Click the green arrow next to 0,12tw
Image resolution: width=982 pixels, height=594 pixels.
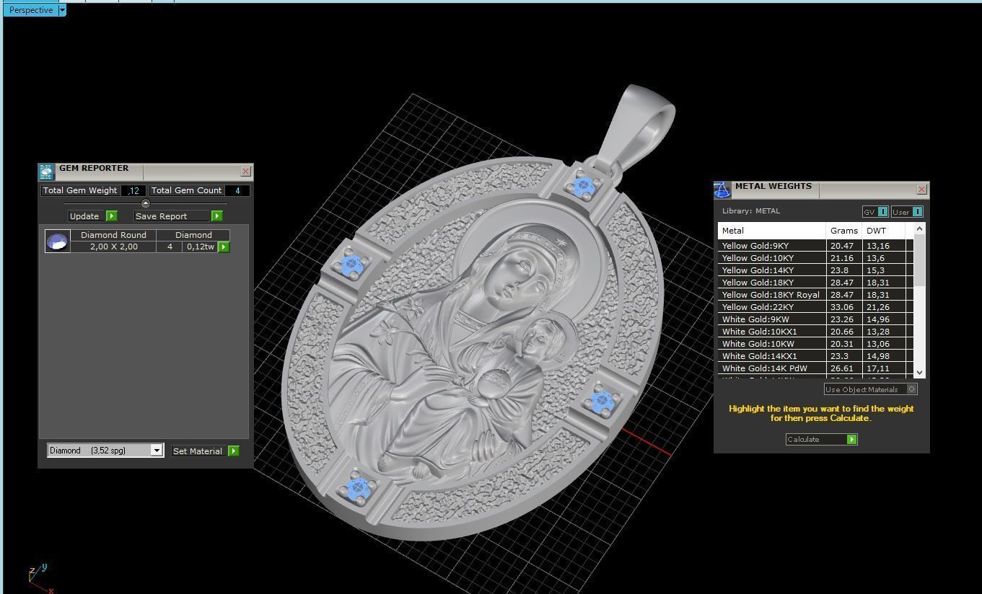224,247
